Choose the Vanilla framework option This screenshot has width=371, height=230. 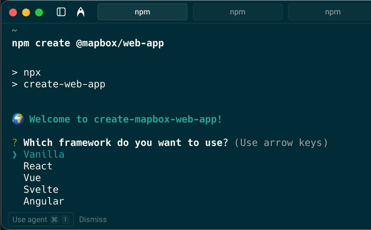[x=44, y=155]
